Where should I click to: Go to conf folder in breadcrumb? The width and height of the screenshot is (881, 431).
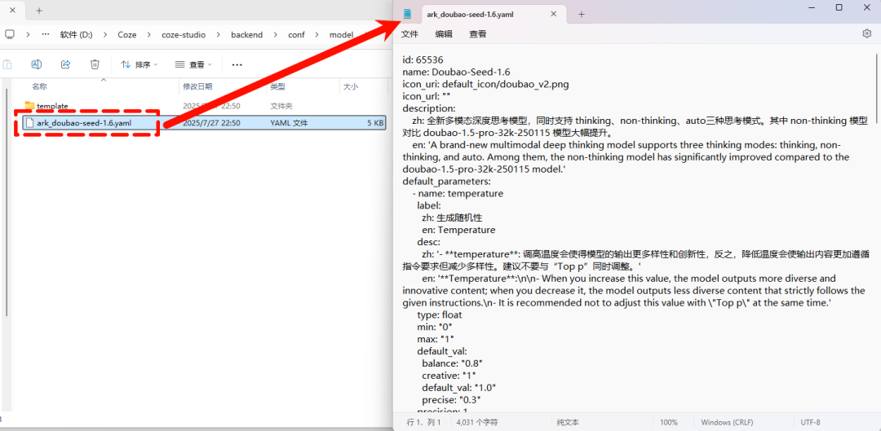point(296,34)
